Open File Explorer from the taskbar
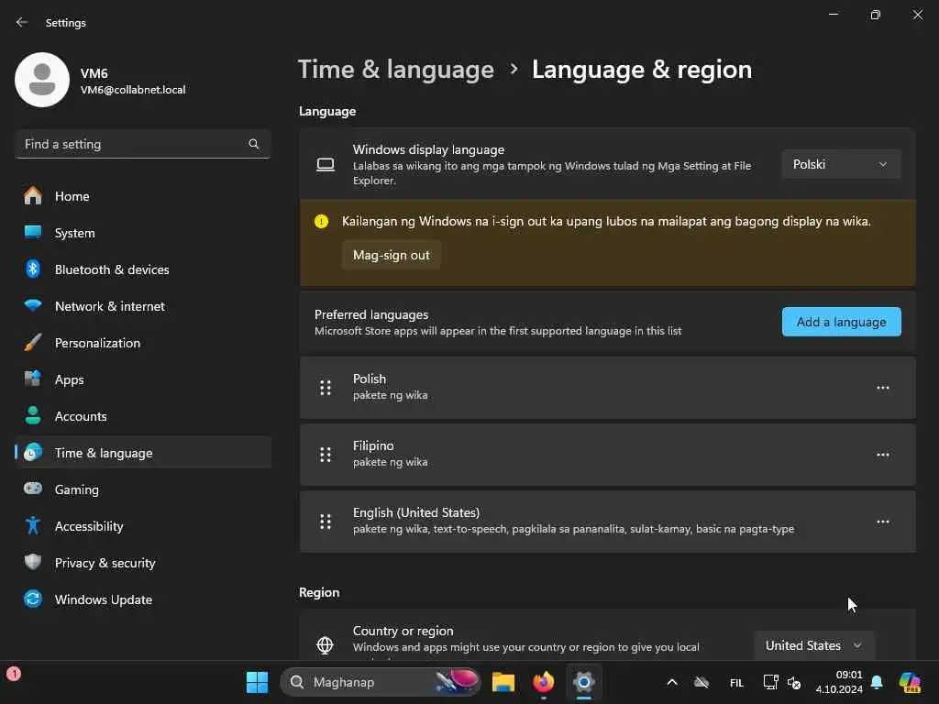 point(503,682)
